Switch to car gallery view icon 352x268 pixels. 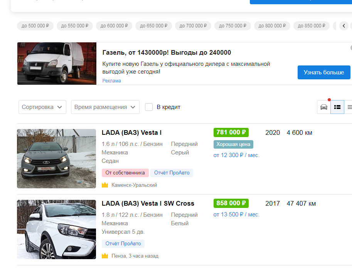[324, 107]
